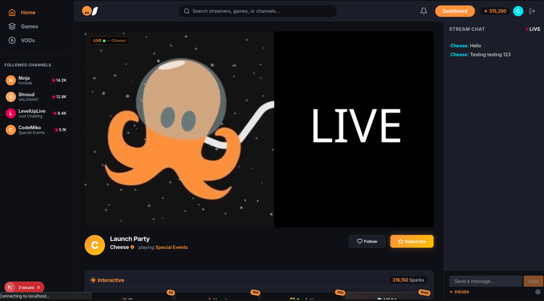Click the Chat send button
The image size is (544, 301).
[x=533, y=281]
